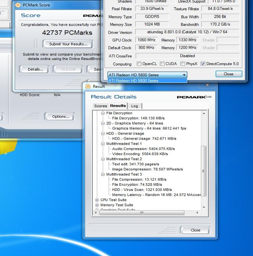Screen dimensions: 253x256
Task: Click the Driver Version field
Action: pyautogui.click(x=187, y=32)
